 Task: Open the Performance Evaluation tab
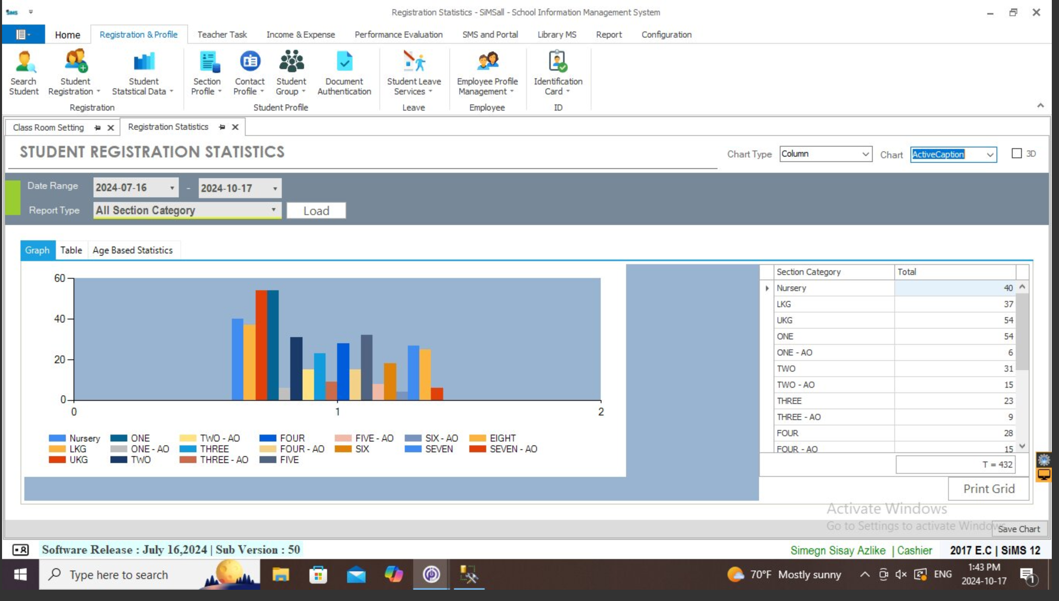(399, 34)
